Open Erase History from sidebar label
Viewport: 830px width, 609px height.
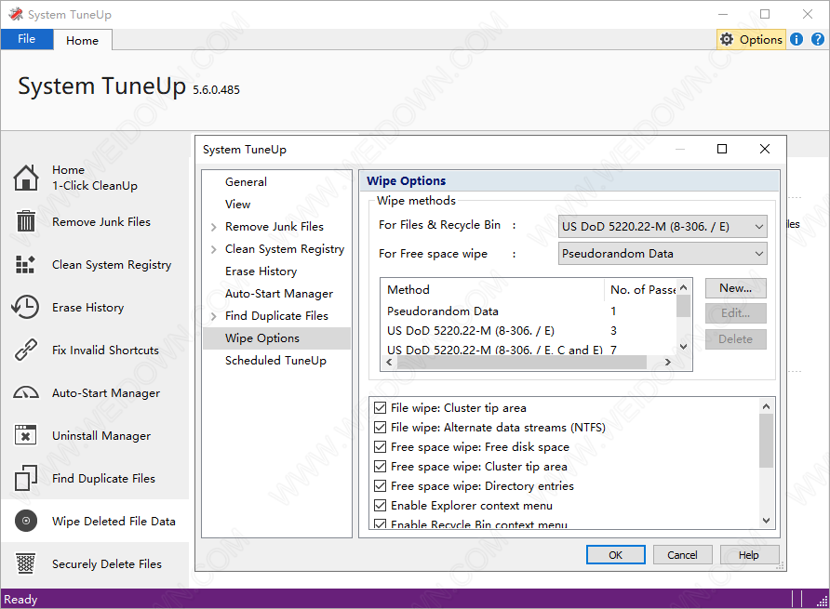87,308
